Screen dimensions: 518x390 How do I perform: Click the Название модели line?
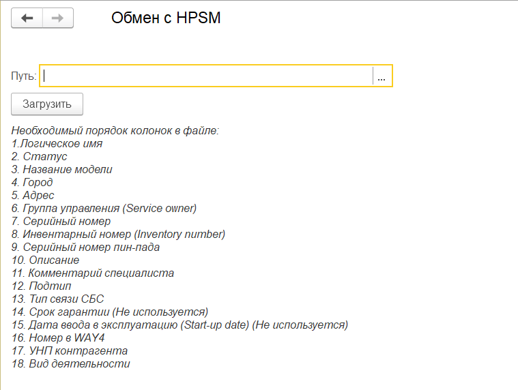coord(62,169)
